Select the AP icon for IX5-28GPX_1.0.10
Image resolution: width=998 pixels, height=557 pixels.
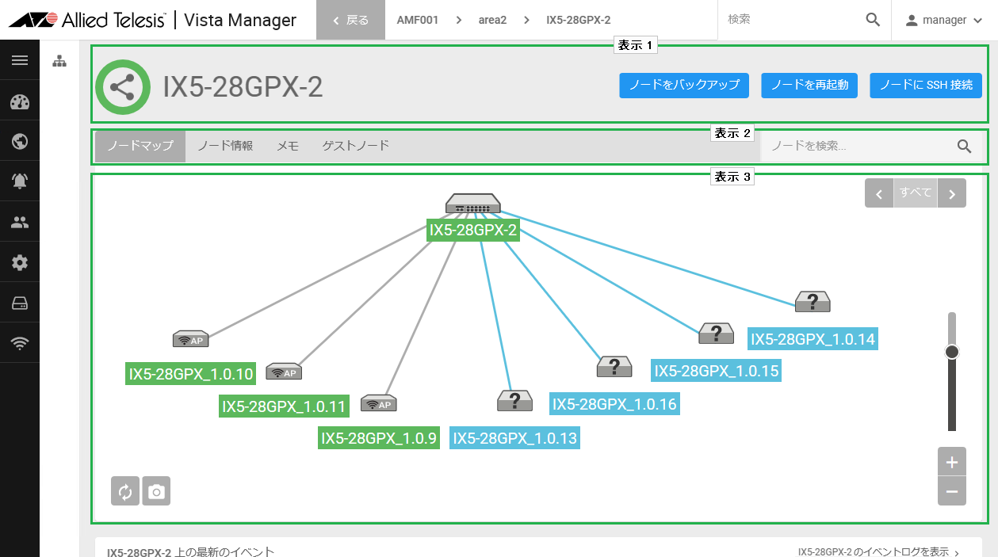pyautogui.click(x=190, y=339)
